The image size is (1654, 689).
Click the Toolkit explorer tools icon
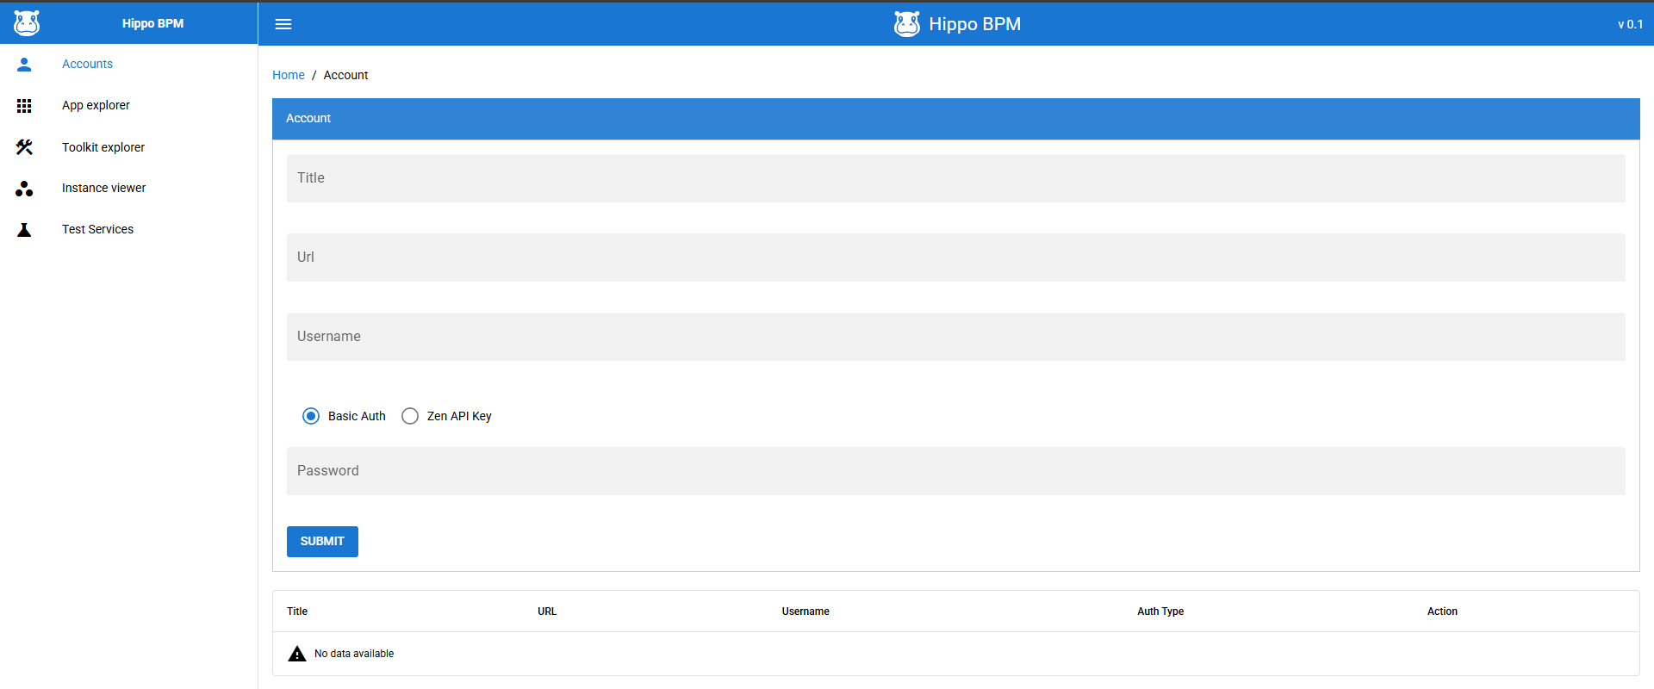24,147
